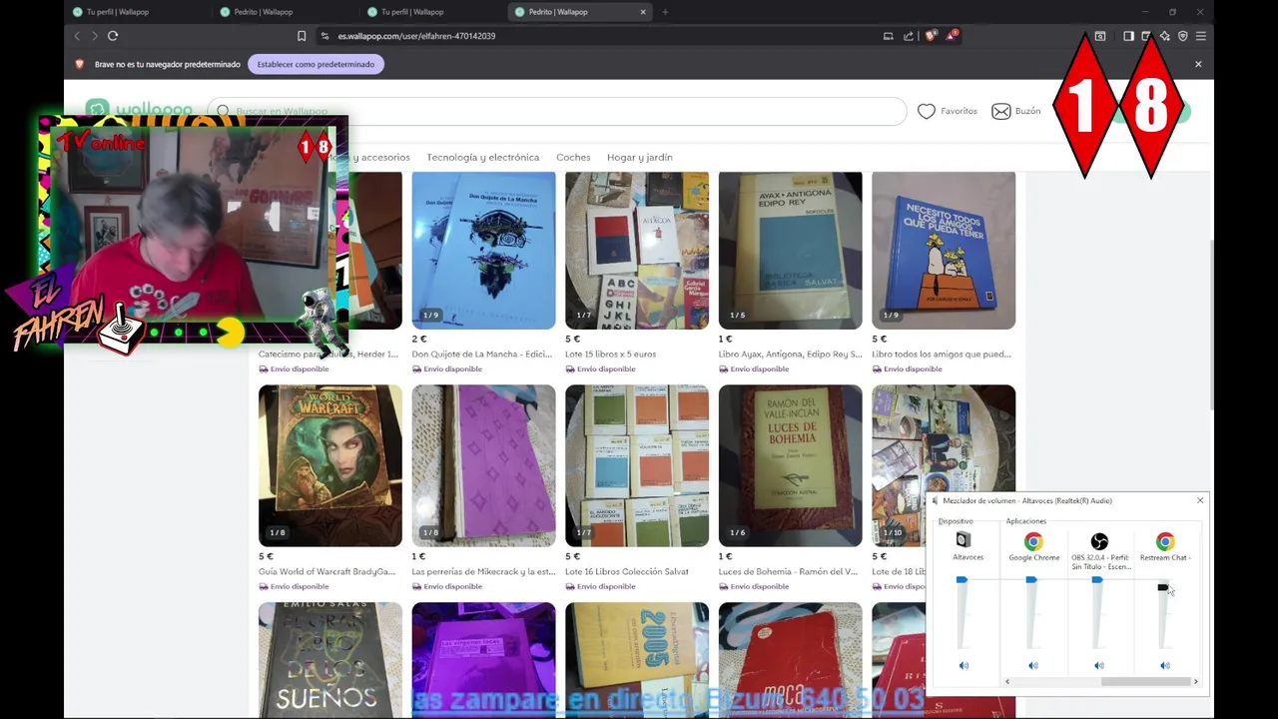This screenshot has height=719, width=1278.
Task: Open the Buzón mailbox link
Action: tap(1016, 111)
